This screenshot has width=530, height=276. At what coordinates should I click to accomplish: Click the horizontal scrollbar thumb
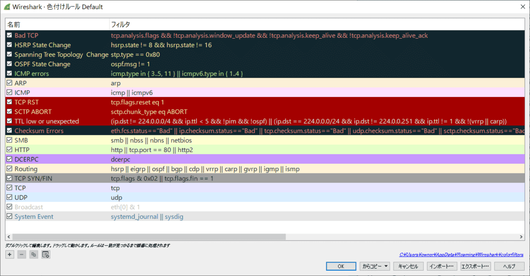tap(149, 237)
